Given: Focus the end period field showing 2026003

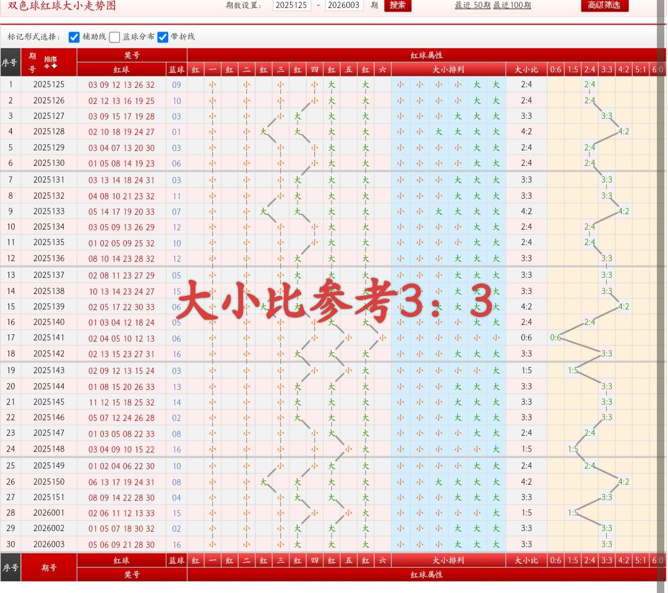Looking at the screenshot, I should coord(344,6).
